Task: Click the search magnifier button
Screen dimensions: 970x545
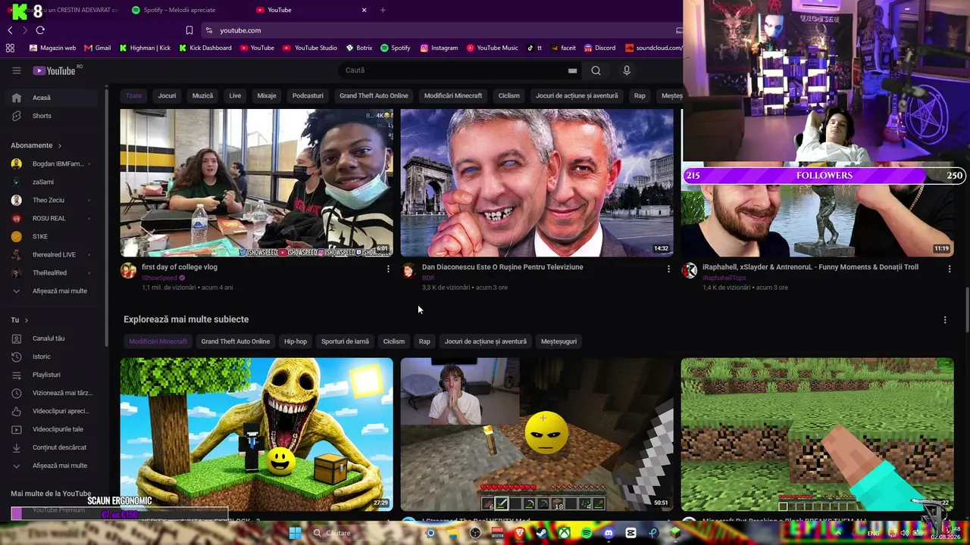Action: 596,70
